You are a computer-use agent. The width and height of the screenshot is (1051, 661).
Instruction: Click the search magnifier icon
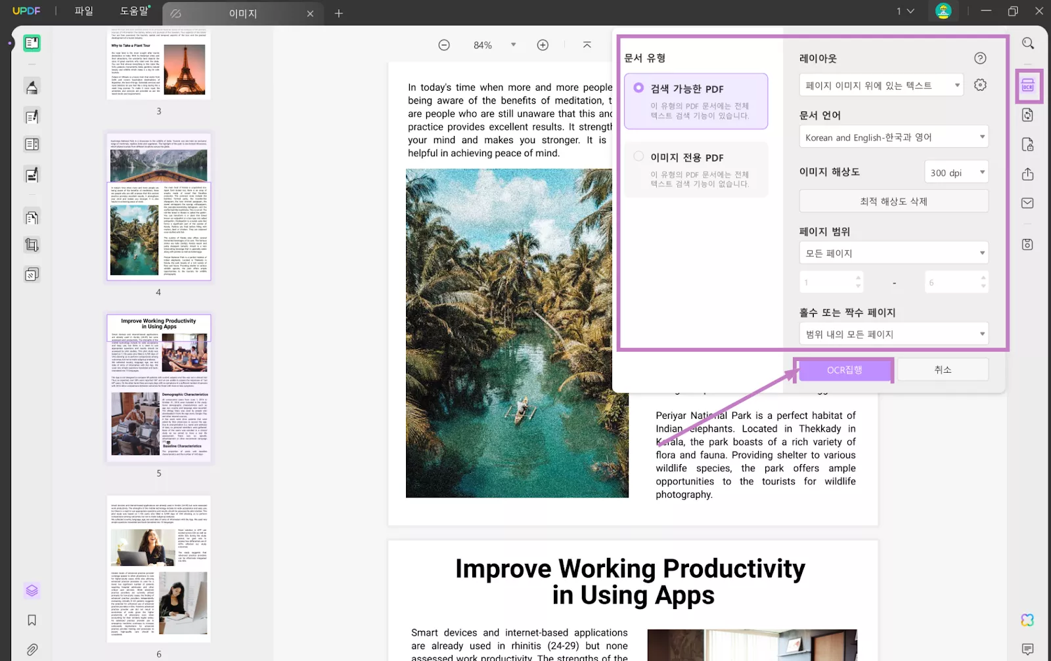[x=1028, y=43]
